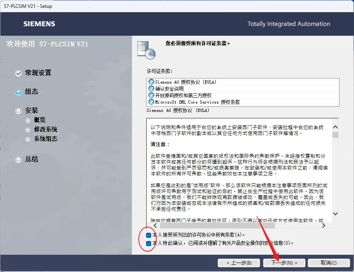Viewport: 354px width, 272px height.
Task: Select 确认安全说明 in license list
Action: [x=243, y=89]
